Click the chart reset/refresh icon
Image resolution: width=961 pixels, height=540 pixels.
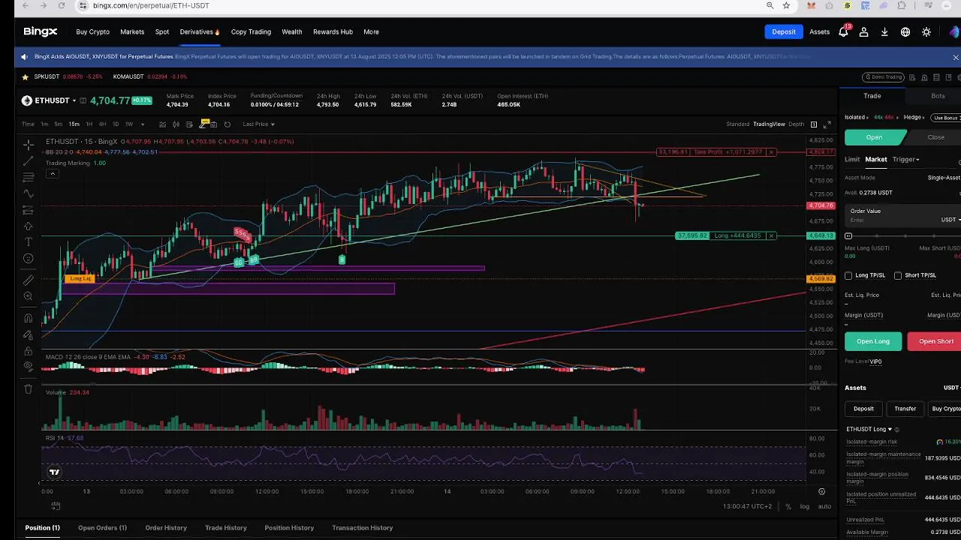pos(227,124)
